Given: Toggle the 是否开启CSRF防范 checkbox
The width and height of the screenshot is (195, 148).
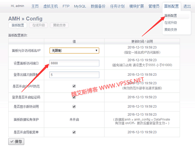Looking at the screenshot, I should pyautogui.click(x=74, y=86).
